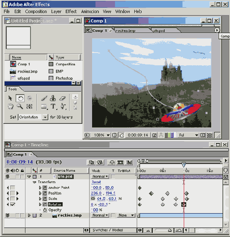Select the Eraser tool
The height and width of the screenshot is (237, 230).
pos(62,98)
